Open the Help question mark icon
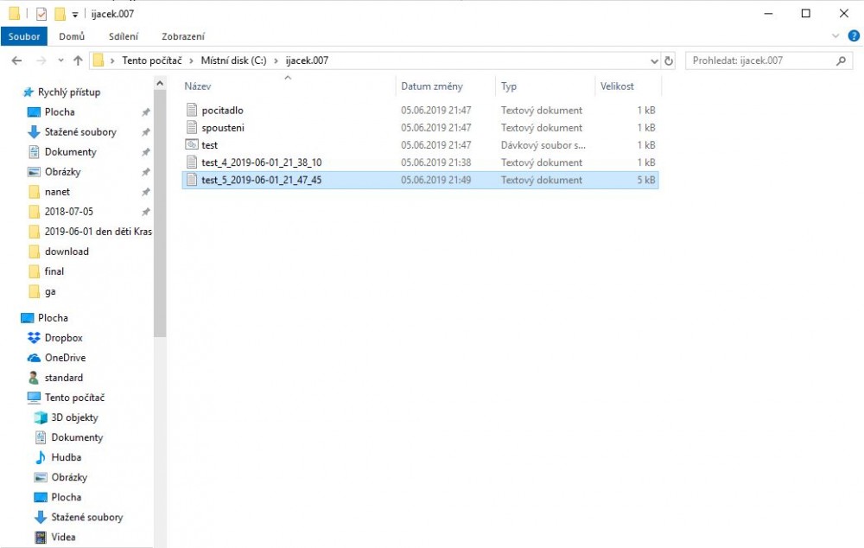The image size is (864, 548). point(854,36)
